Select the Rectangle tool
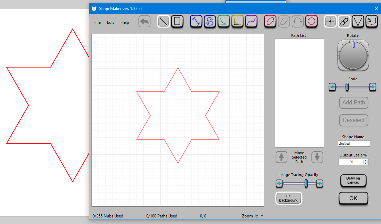 177,21
